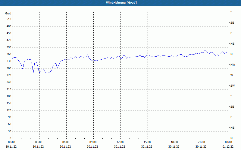Click the 00:00 time above 01.12.22

coord(229,142)
